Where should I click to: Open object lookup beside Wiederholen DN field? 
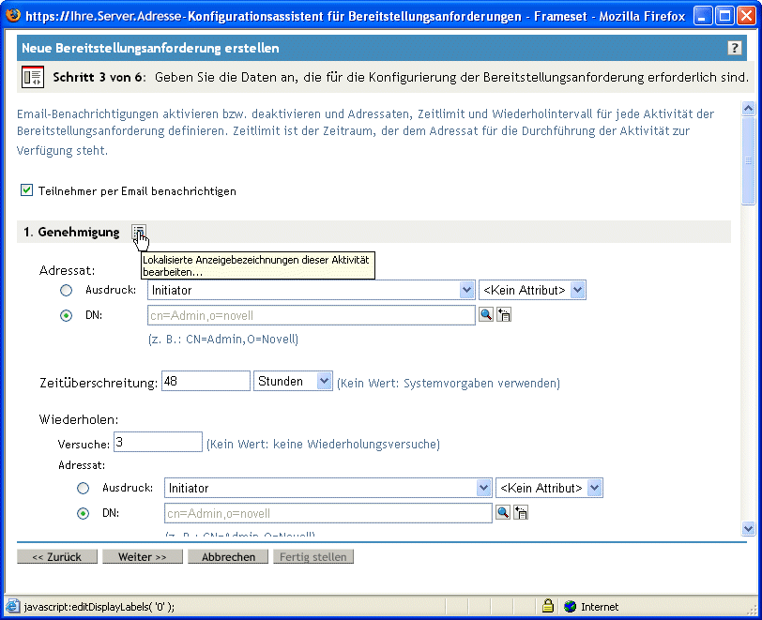click(503, 512)
